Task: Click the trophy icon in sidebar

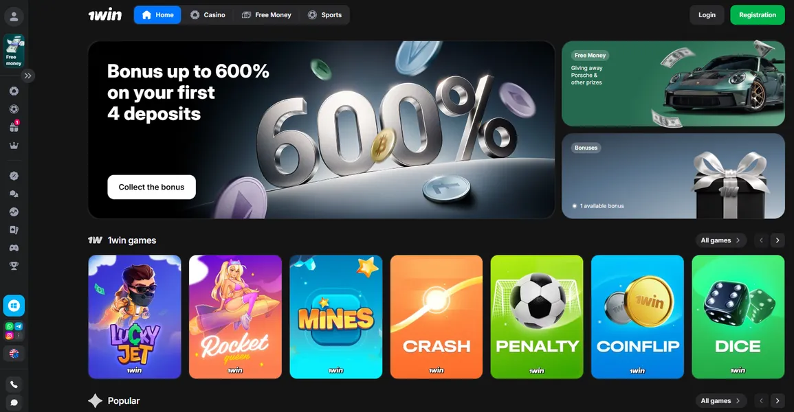Action: coord(14,266)
